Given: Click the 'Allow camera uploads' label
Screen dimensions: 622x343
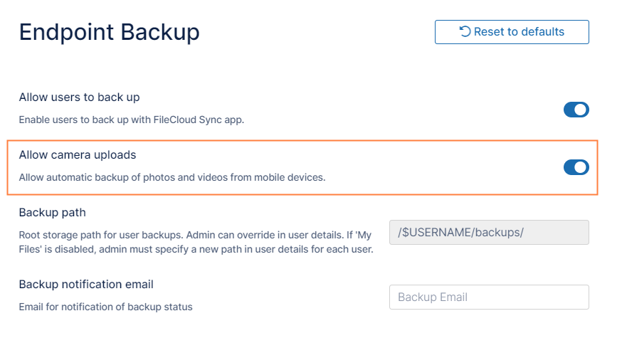Looking at the screenshot, I should (x=78, y=154).
